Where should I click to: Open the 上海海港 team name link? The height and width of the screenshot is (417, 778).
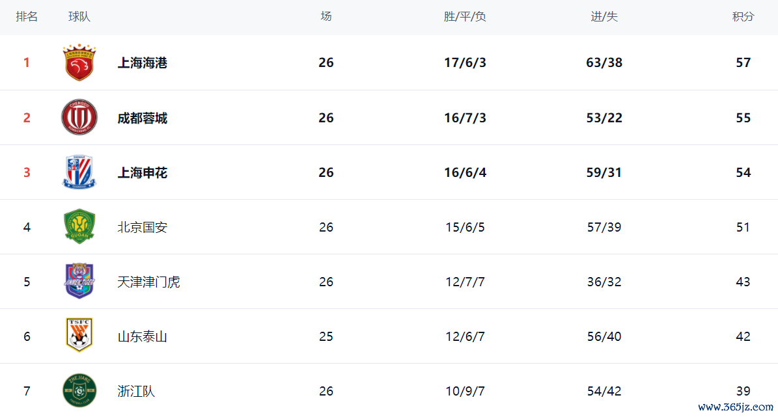click(x=142, y=63)
